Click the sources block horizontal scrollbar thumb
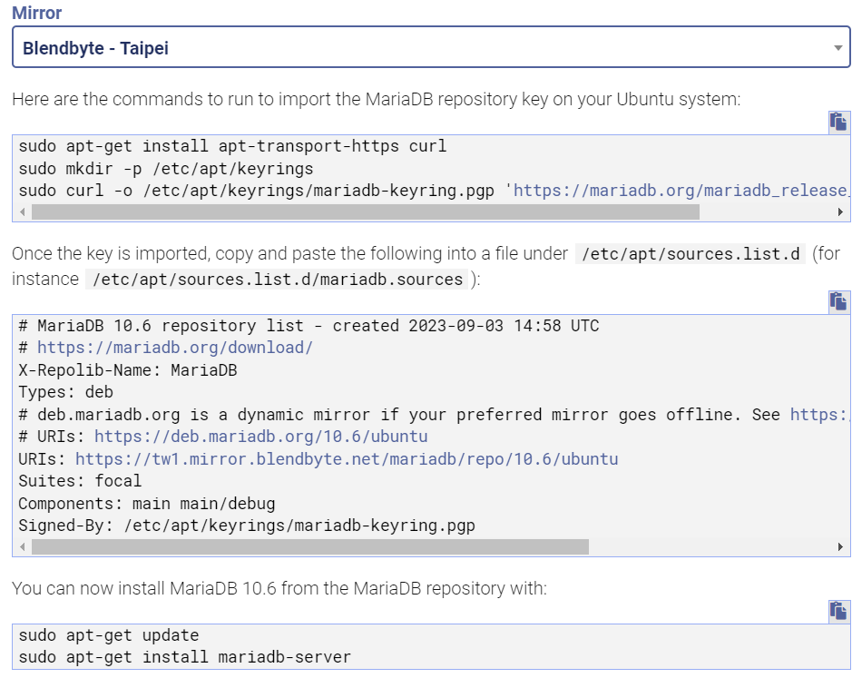The width and height of the screenshot is (862, 678). (310, 546)
